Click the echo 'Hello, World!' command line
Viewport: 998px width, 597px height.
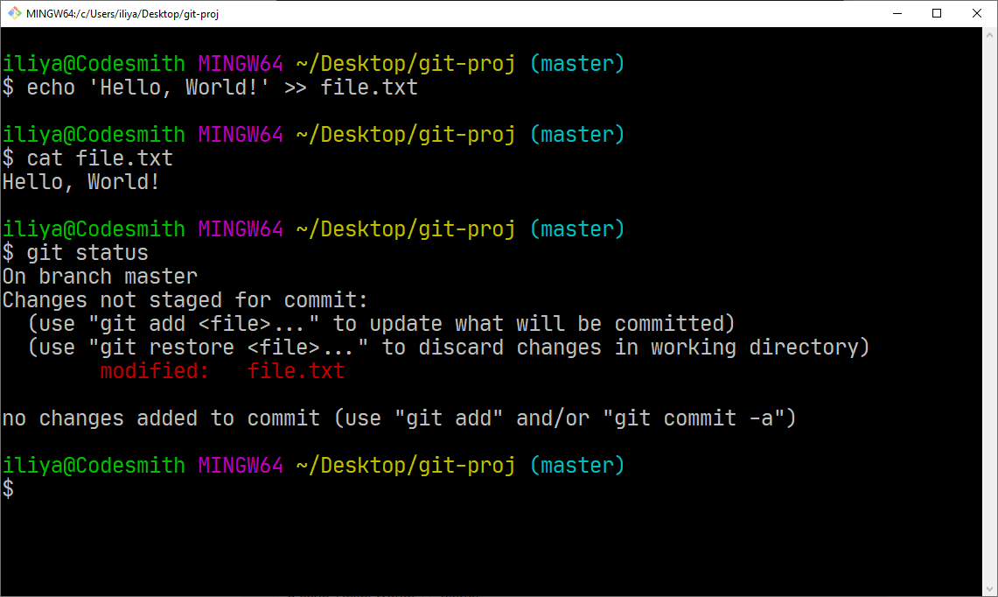(x=210, y=88)
